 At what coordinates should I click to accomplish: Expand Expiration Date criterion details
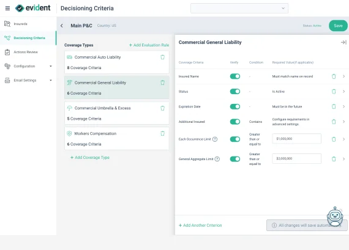tap(343, 107)
